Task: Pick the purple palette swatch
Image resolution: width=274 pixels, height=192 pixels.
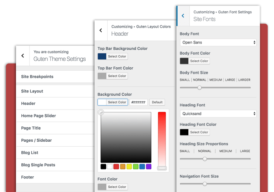Action: 148,166
